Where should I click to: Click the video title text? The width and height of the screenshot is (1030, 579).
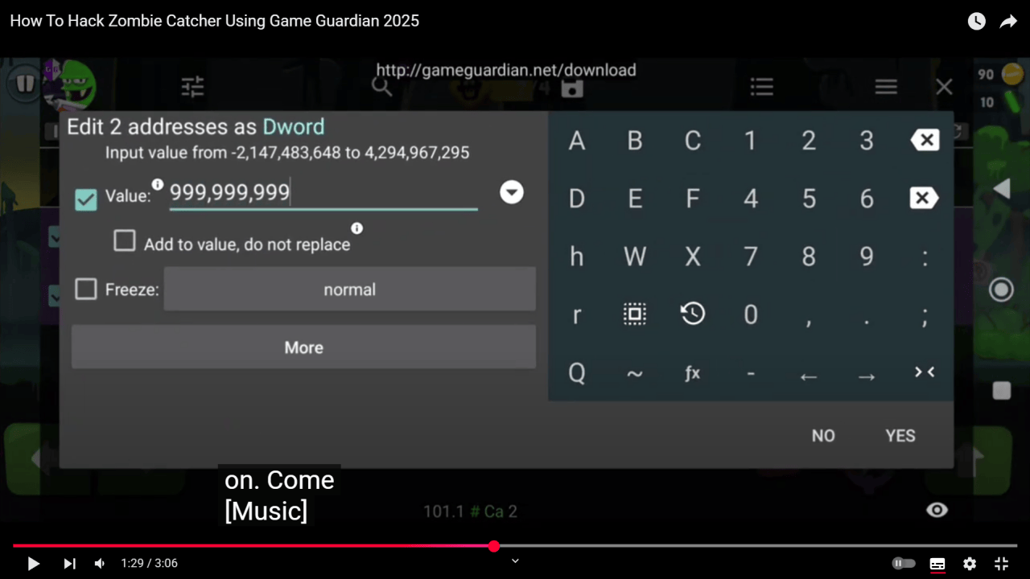(215, 21)
